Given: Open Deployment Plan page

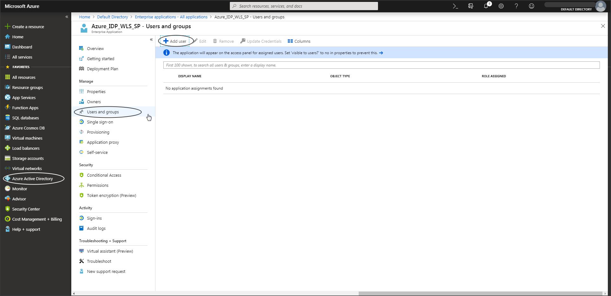Looking at the screenshot, I should click(x=103, y=69).
